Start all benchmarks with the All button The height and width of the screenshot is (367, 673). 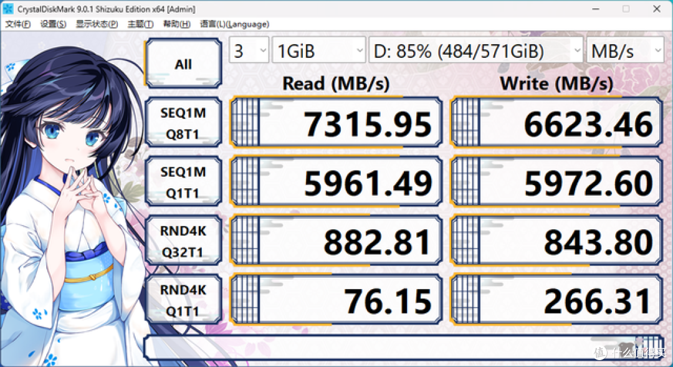pos(183,64)
